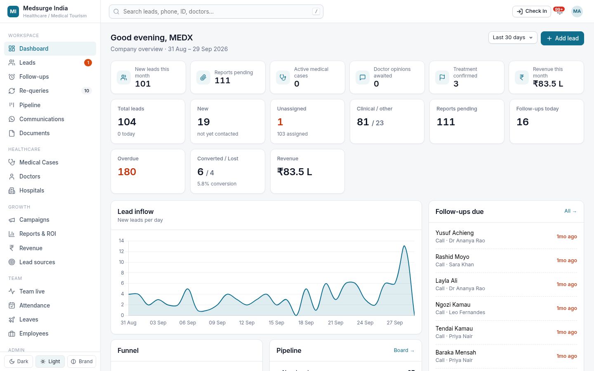594x371 pixels.
Task: Click the Lead sources target icon
Action: pyautogui.click(x=12, y=262)
